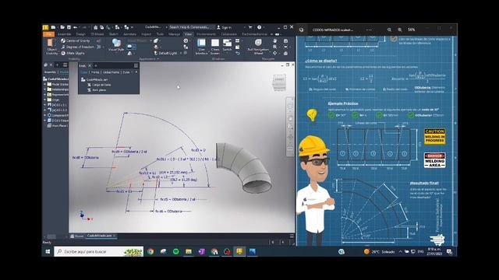Click the ViewCube in the viewport
This screenshot has width=499, height=280.
(x=279, y=82)
